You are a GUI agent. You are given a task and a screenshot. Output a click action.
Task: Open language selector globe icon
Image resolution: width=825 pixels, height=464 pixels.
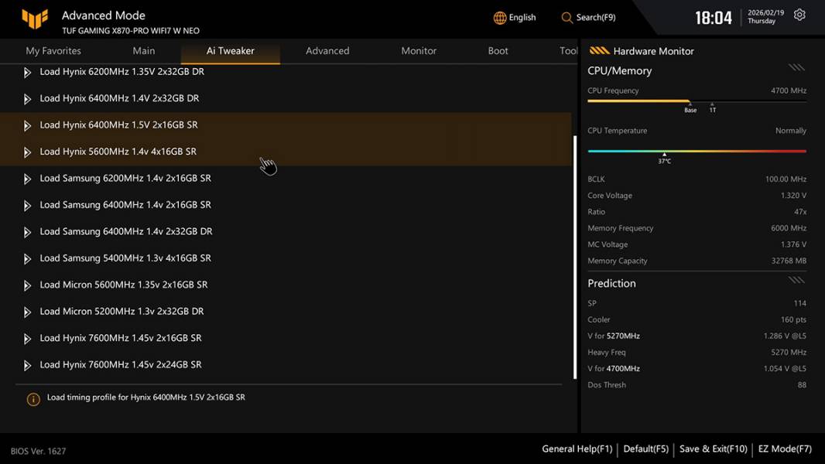click(x=500, y=18)
